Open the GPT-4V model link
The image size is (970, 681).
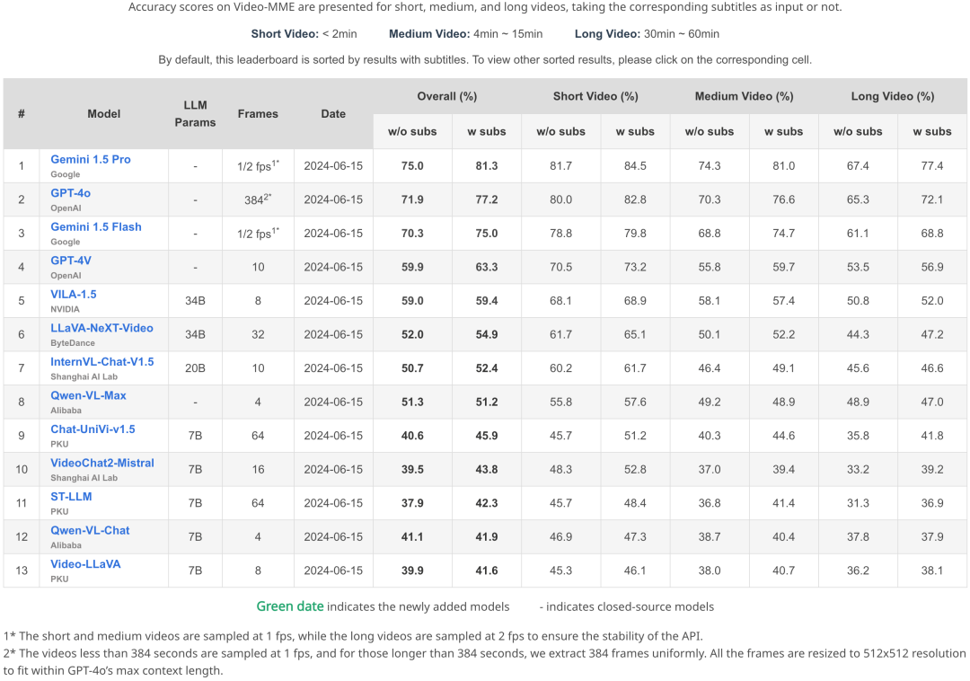coord(71,261)
